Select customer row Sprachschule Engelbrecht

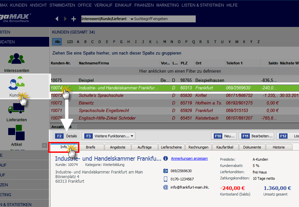tap(174, 110)
